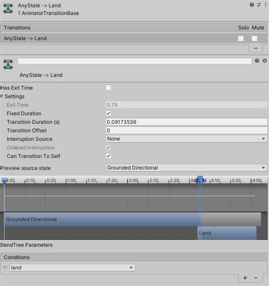Open Preview source state dropdown
The image size is (269, 286).
pyautogui.click(x=186, y=168)
